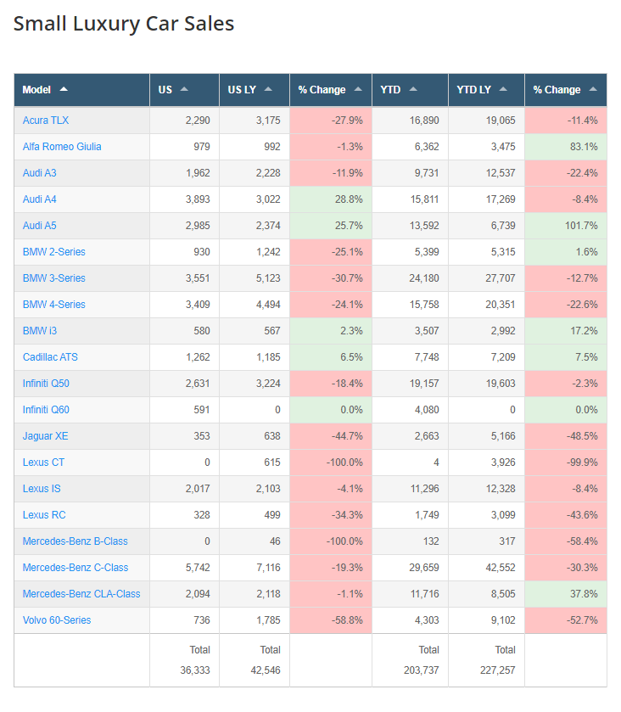Click the Model column header text
The width and height of the screenshot is (621, 712).
(36, 90)
